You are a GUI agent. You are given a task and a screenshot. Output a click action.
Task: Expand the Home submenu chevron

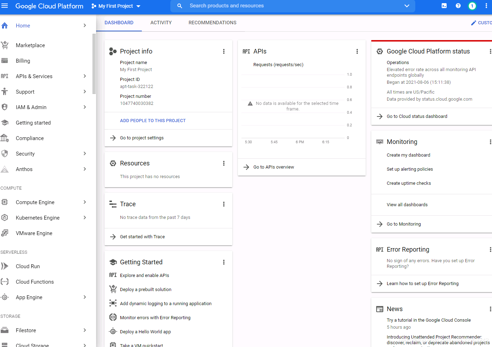(x=85, y=25)
